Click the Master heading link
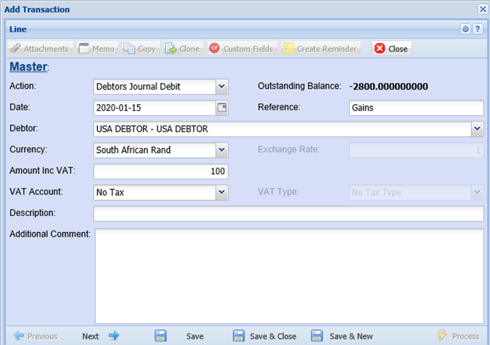The height and width of the screenshot is (345, 490). 28,67
